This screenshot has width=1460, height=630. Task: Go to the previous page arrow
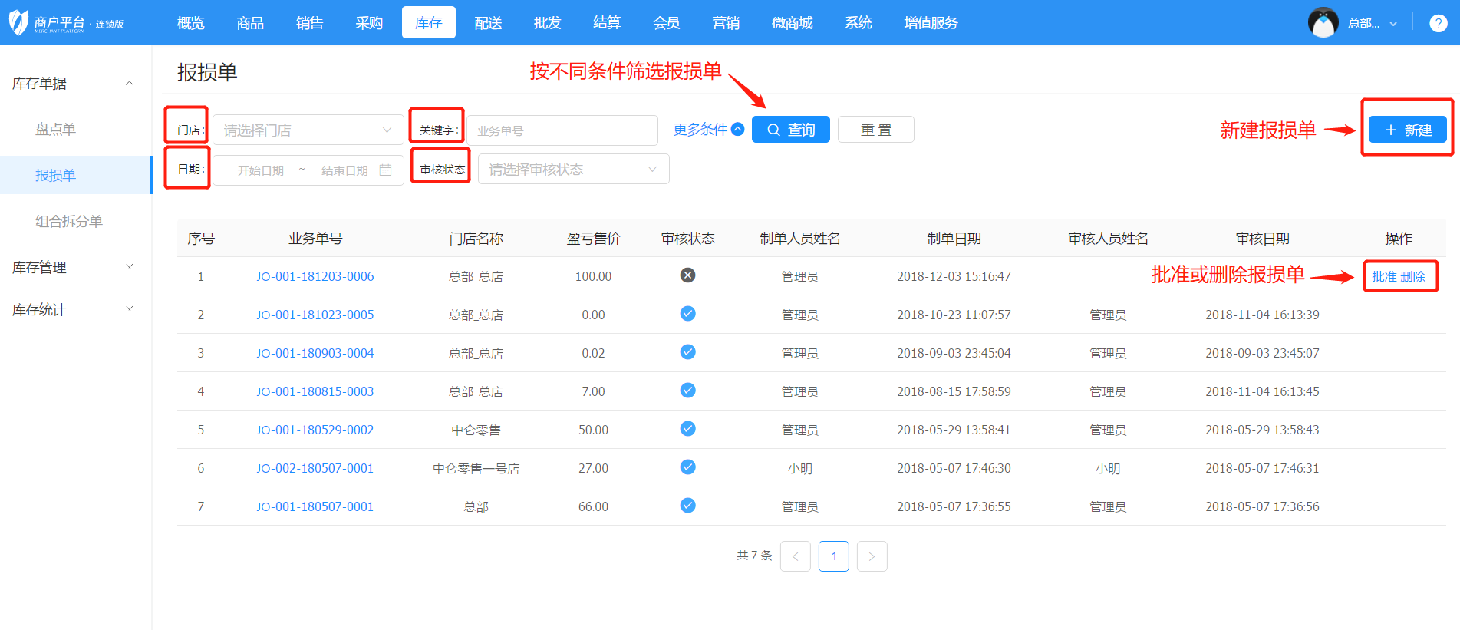tap(795, 556)
